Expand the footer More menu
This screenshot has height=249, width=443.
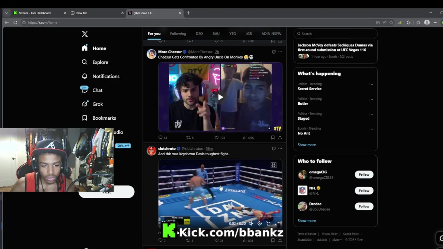(x=336, y=240)
